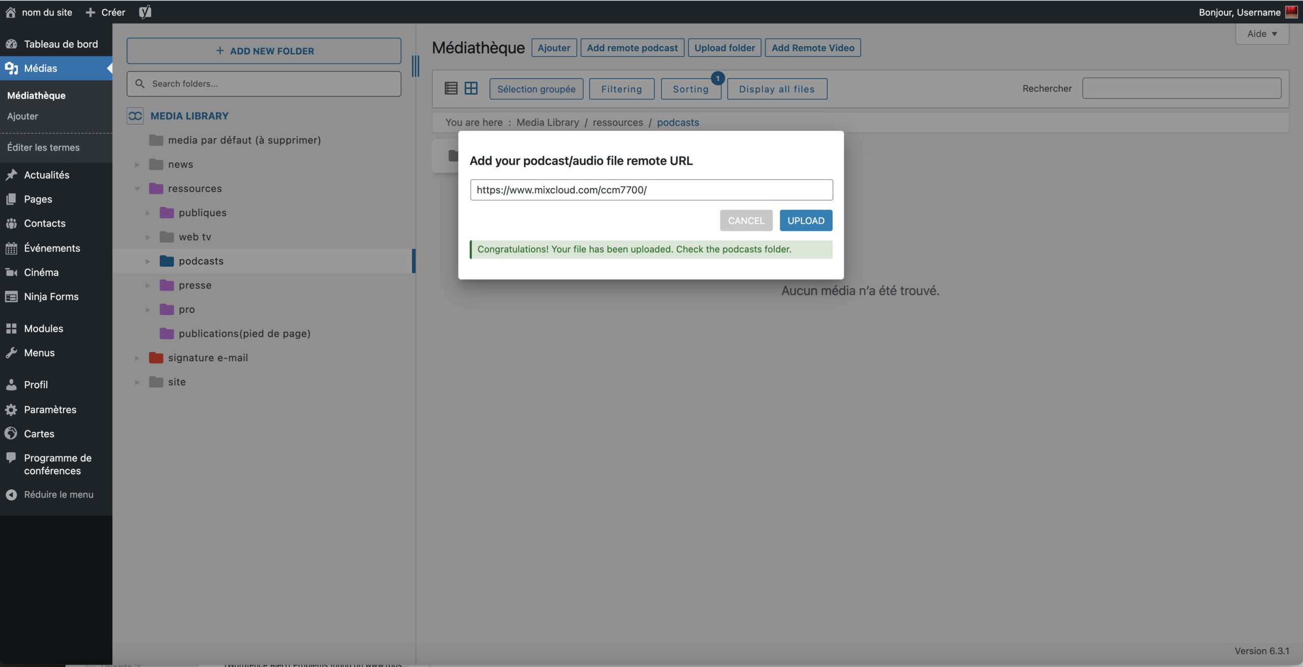The width and height of the screenshot is (1303, 667).
Task: Click the podcast remote URL field
Action: [651, 190]
